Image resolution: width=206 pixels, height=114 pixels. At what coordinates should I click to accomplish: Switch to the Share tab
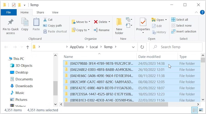coord(40,12)
